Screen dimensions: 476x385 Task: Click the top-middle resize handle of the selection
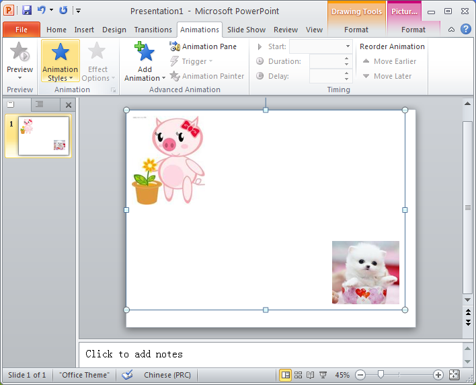click(x=266, y=110)
